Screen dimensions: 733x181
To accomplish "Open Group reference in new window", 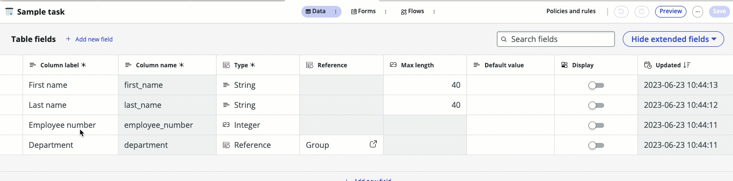I will (x=373, y=144).
